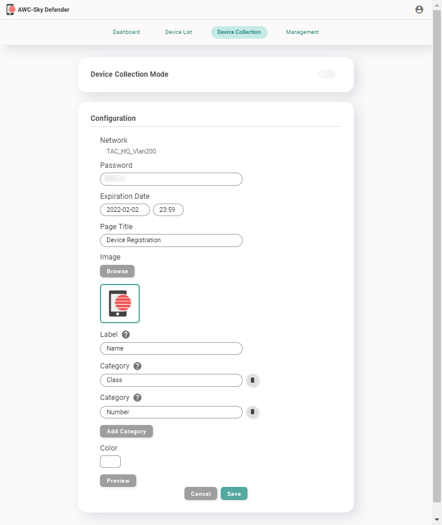Select the Device Collection tab
Viewport: 442px width, 525px height.
click(x=239, y=32)
